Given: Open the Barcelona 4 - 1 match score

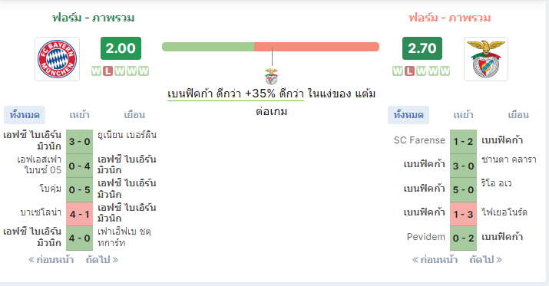Looking at the screenshot, I should click(80, 214).
